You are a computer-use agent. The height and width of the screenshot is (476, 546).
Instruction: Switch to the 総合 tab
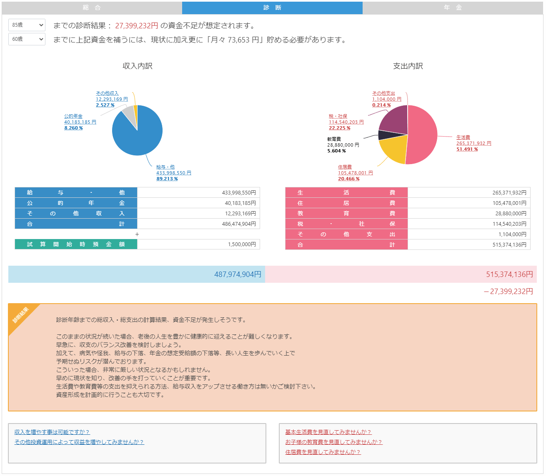pos(92,7)
